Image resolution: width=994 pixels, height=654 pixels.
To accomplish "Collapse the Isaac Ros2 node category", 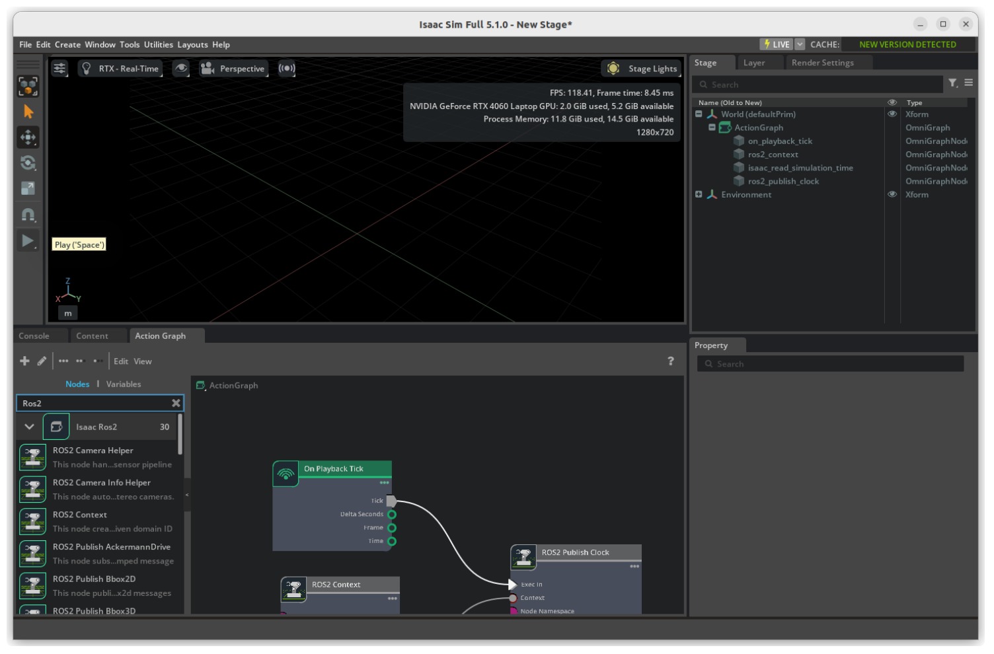I will click(29, 427).
